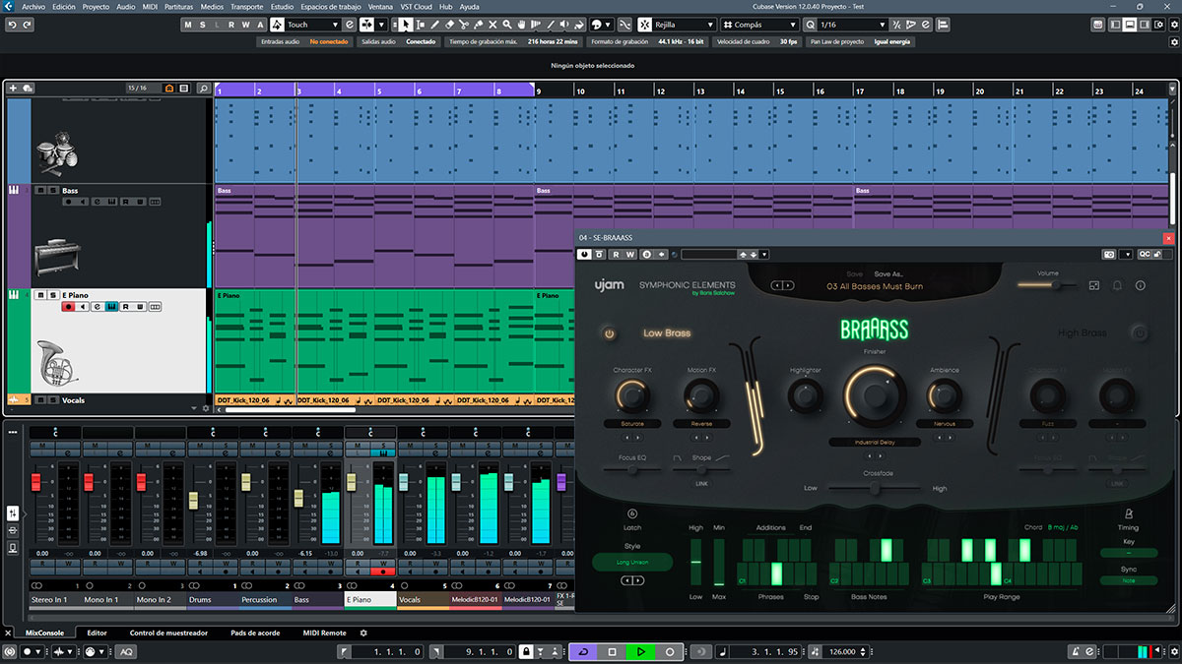Click Save As in the BRAAASS plugin
Screen dimensions: 1182x664
[888, 274]
